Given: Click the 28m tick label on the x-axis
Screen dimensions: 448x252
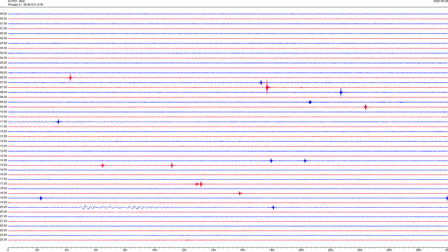Looking at the screenshot, I should pos(418,250).
